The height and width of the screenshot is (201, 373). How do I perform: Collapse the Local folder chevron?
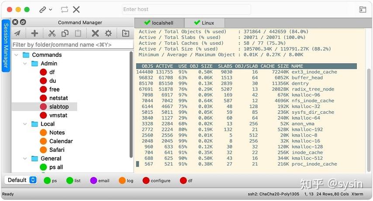tap(25, 124)
